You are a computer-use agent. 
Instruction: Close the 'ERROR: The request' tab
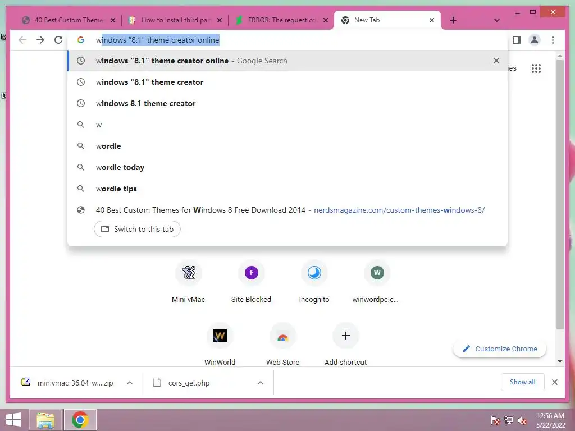[326, 20]
